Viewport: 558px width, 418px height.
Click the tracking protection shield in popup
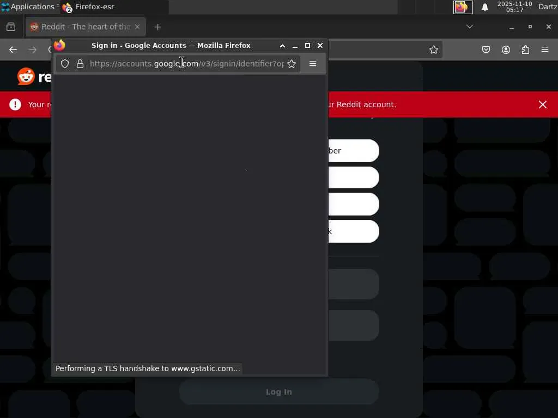pos(65,64)
